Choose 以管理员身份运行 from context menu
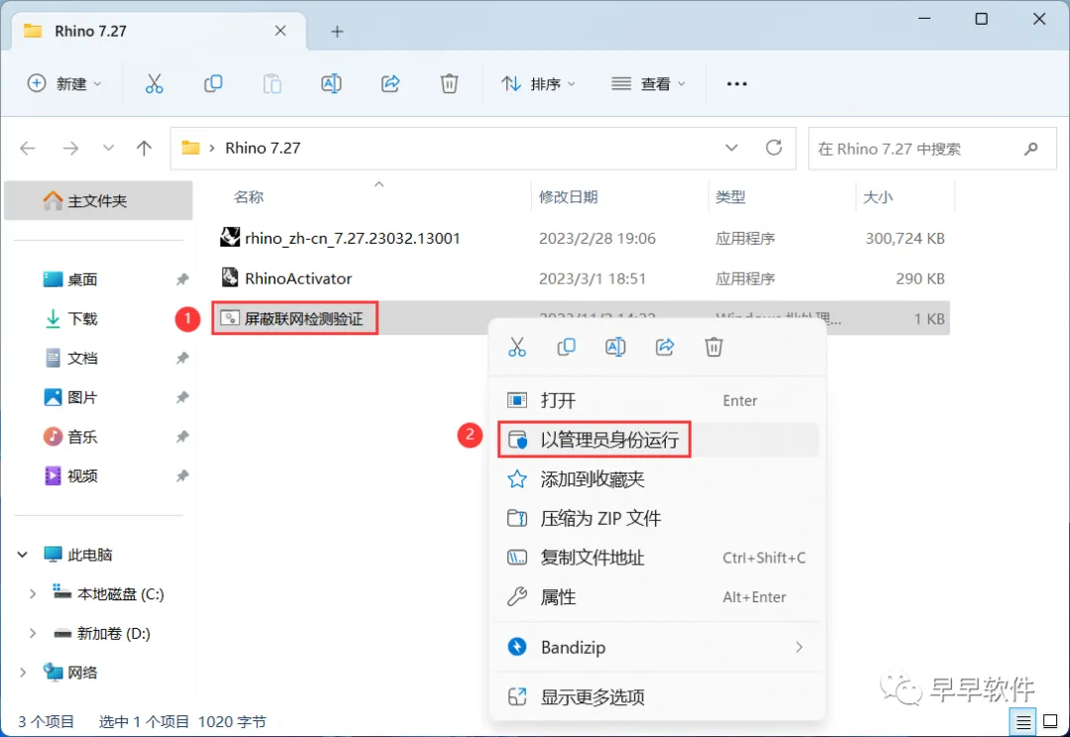 coord(658,440)
